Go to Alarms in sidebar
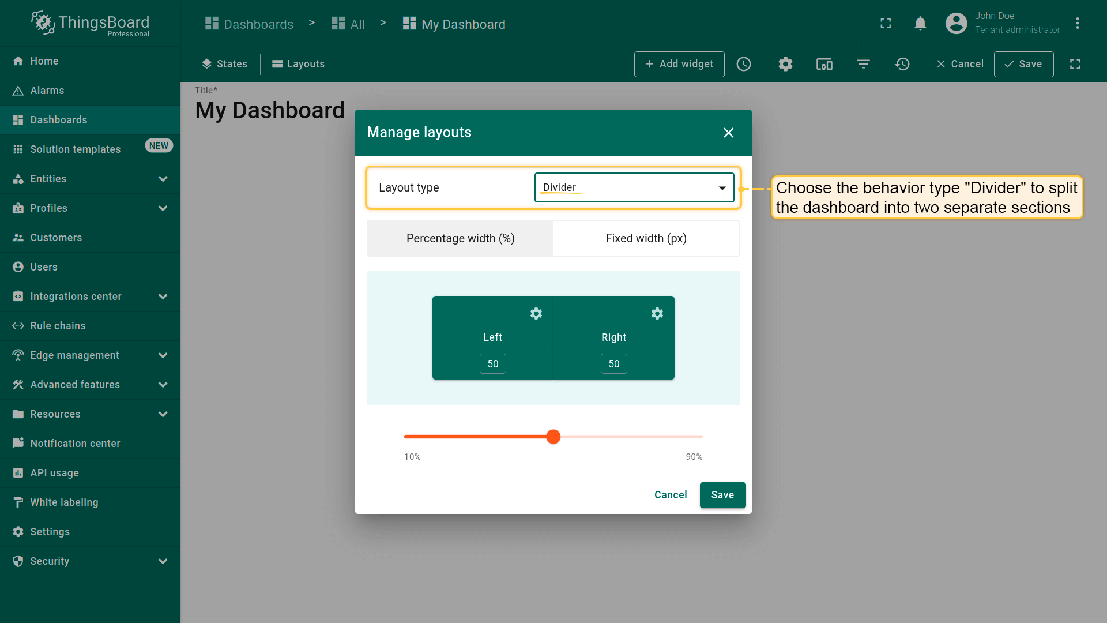1107x623 pixels. coord(47,91)
